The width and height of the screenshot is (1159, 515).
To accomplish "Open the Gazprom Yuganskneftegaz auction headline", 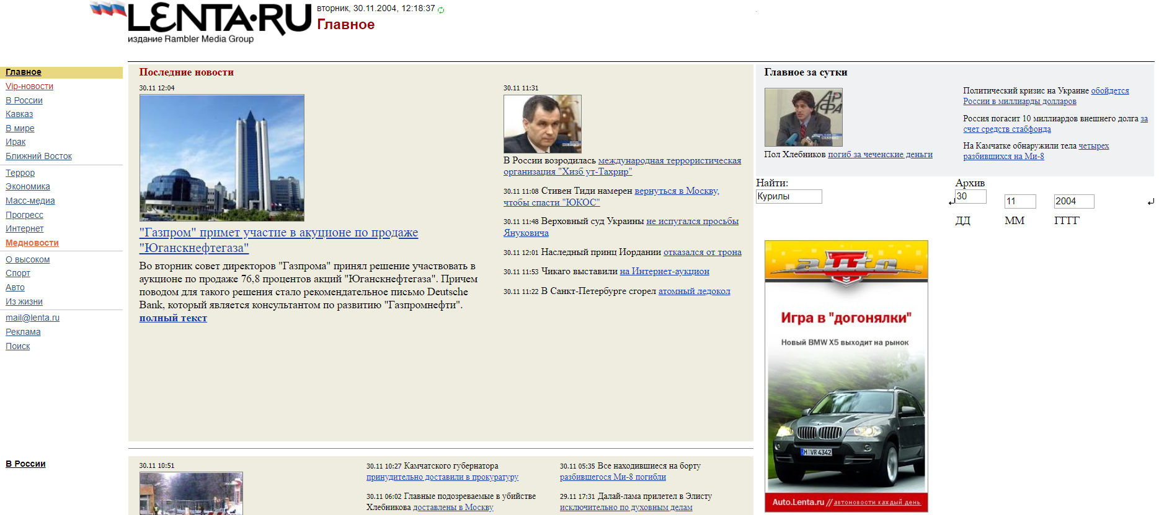I will point(278,240).
